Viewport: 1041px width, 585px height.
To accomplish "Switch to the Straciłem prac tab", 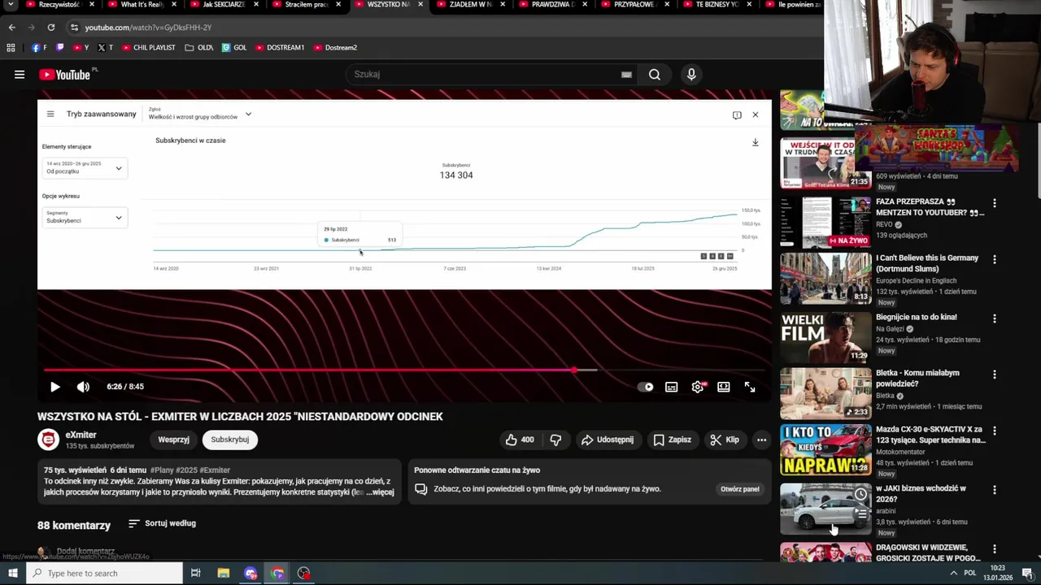I will coord(305,5).
